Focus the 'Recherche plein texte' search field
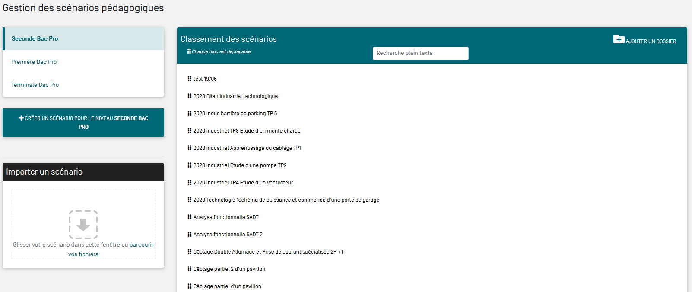 coord(420,53)
